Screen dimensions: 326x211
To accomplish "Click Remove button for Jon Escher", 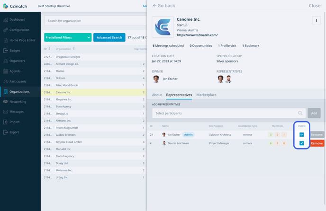I will [317, 134].
